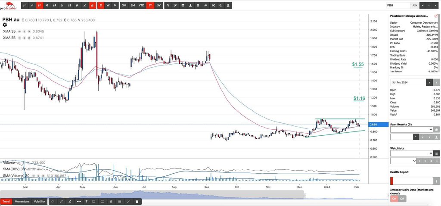The width and height of the screenshot is (441, 206).
Task: Click the Watchlists list menu icon
Action: click(x=437, y=153)
